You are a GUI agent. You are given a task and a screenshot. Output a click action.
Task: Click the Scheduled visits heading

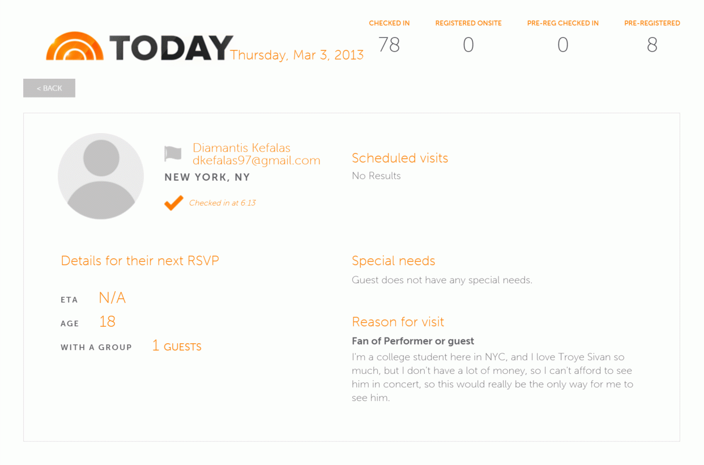[400, 158]
